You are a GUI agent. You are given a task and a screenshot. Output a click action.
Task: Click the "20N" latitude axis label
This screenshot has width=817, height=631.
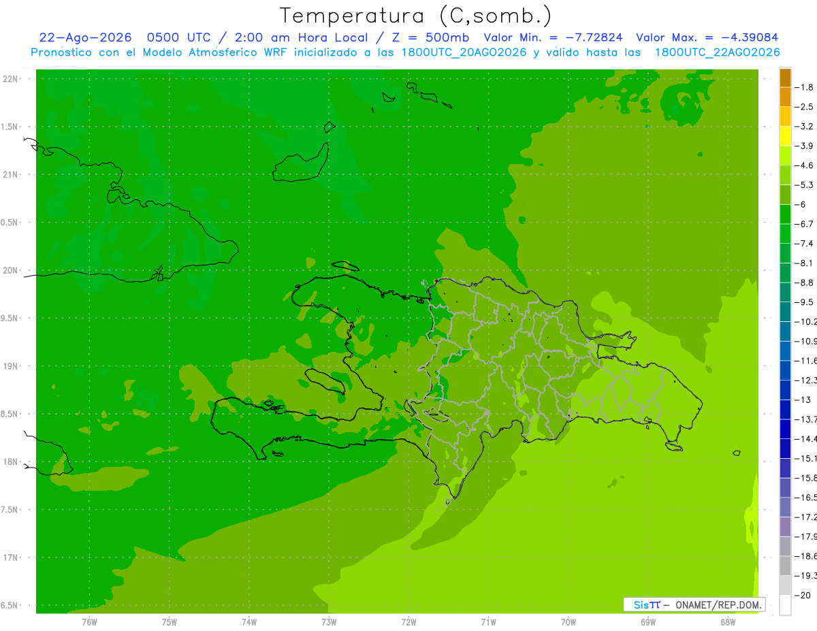click(x=12, y=270)
